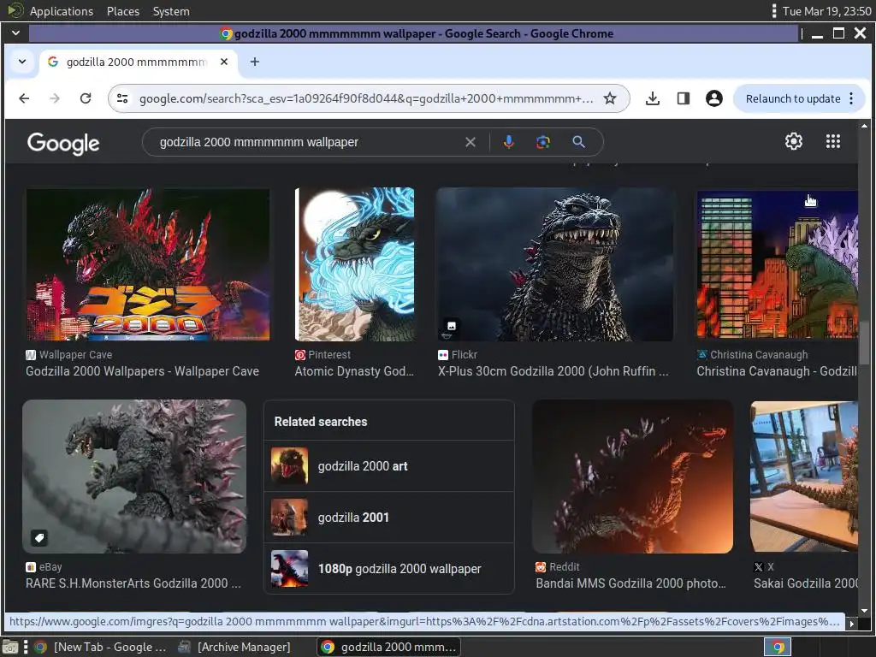Reload the current page
The image size is (876, 657).
[x=86, y=98]
